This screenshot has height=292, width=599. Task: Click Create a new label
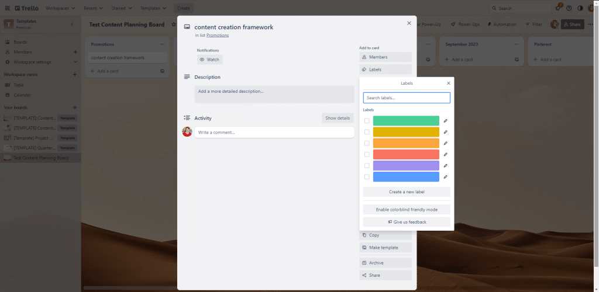coord(407,192)
